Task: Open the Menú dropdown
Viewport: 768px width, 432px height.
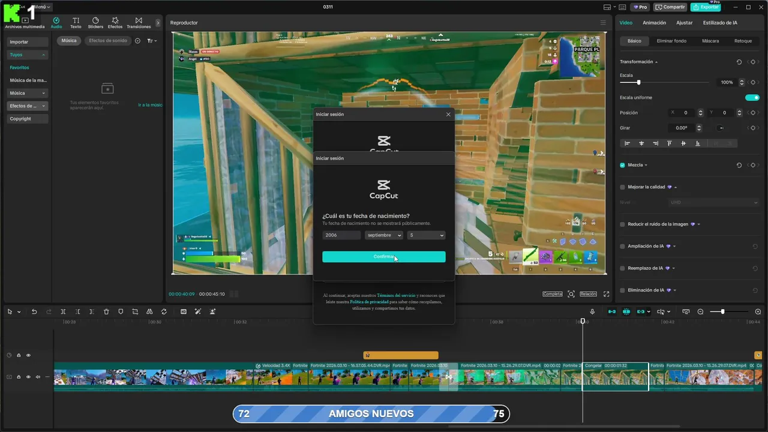Action: [42, 7]
